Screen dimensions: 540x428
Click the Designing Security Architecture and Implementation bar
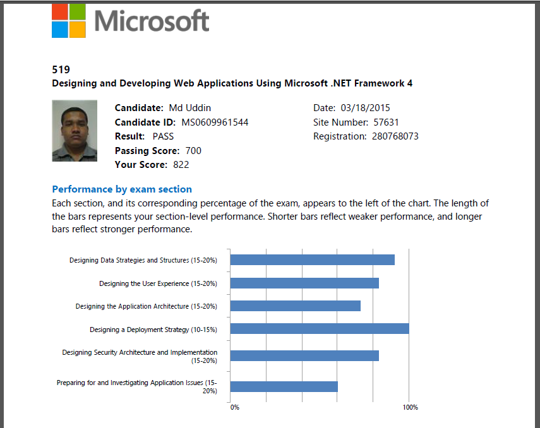[x=304, y=355]
